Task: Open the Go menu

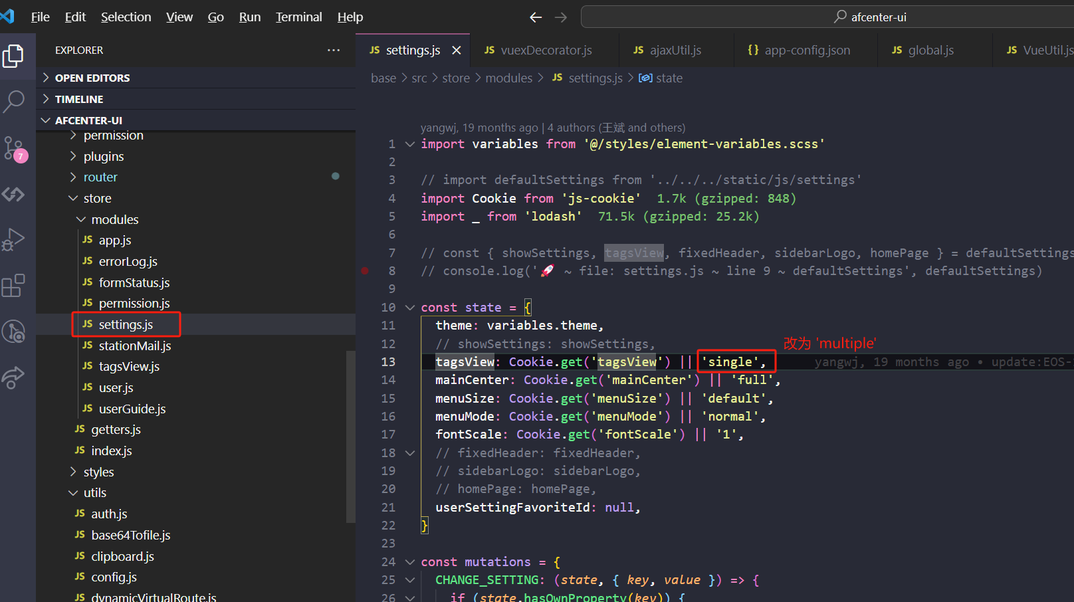Action: (216, 17)
